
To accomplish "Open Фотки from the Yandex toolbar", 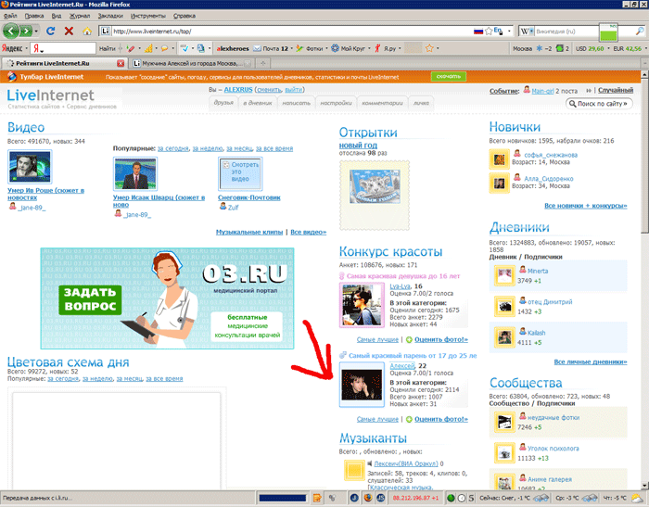I will tap(310, 48).
